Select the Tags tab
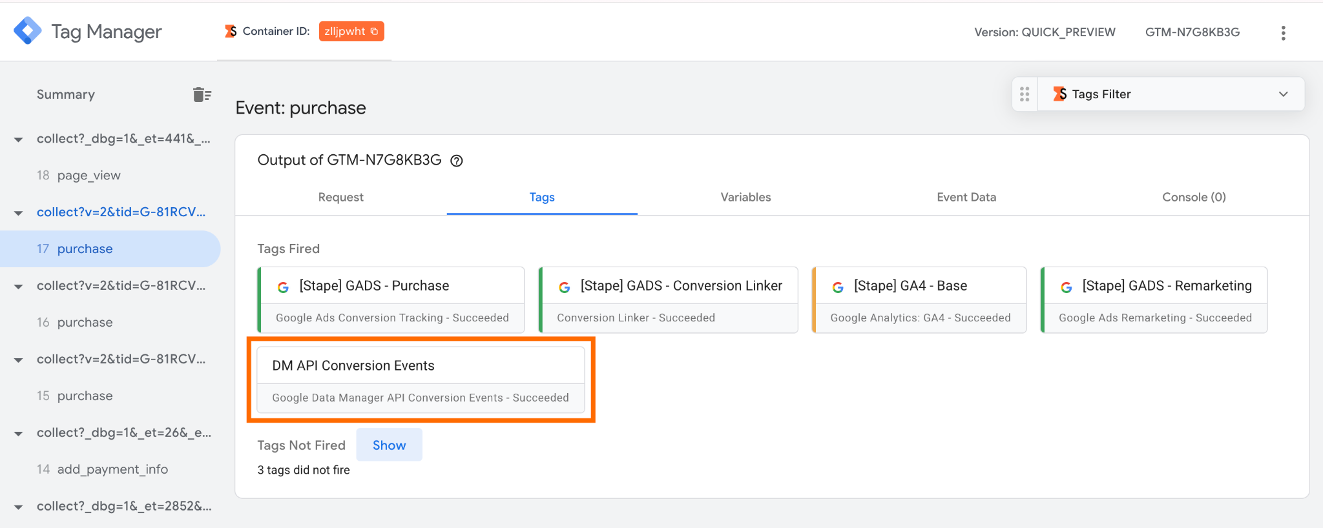 click(542, 198)
